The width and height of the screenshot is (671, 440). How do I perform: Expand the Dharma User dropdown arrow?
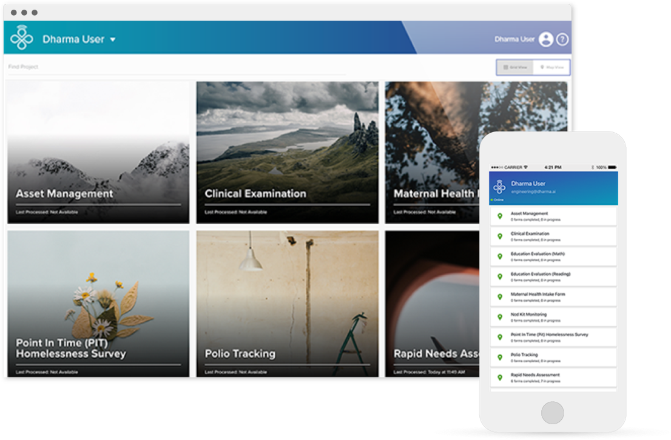pyautogui.click(x=113, y=40)
